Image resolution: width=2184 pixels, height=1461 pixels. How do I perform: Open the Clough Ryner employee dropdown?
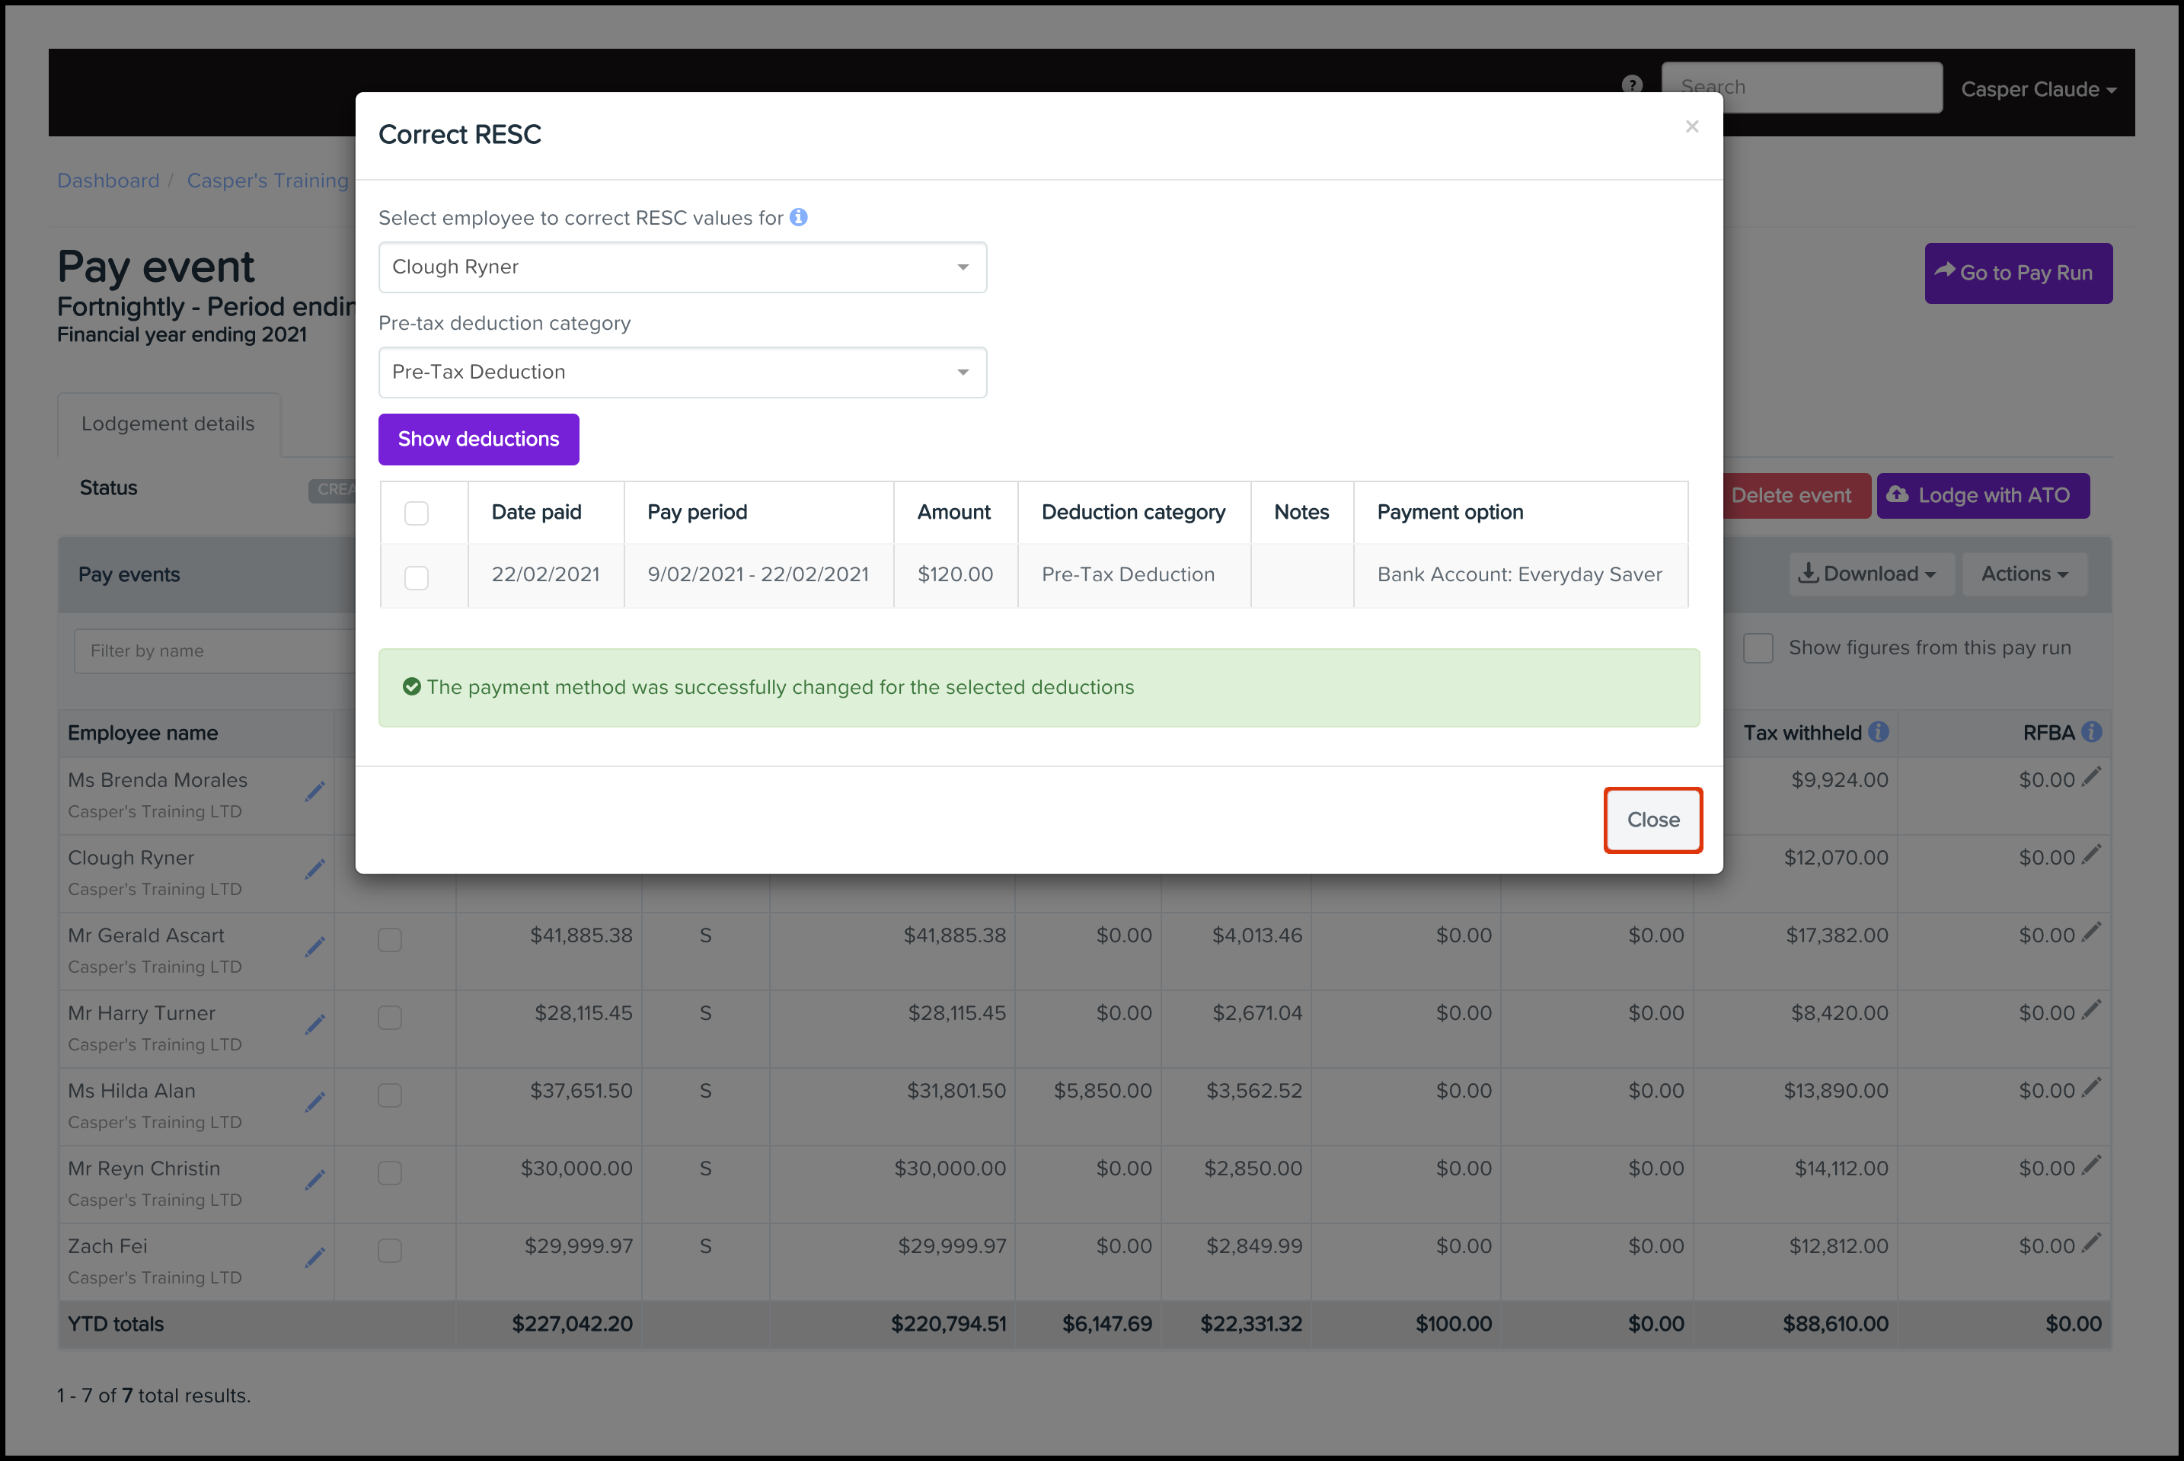(x=682, y=267)
